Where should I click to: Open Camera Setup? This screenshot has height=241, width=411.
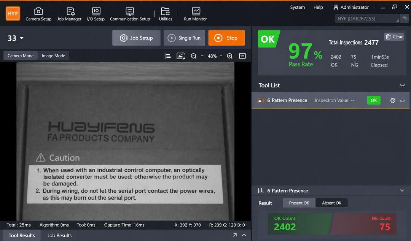point(38,14)
